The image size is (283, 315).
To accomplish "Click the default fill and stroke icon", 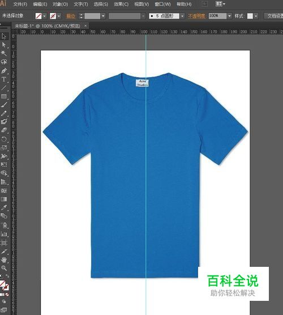I will pyautogui.click(x=1, y=276).
